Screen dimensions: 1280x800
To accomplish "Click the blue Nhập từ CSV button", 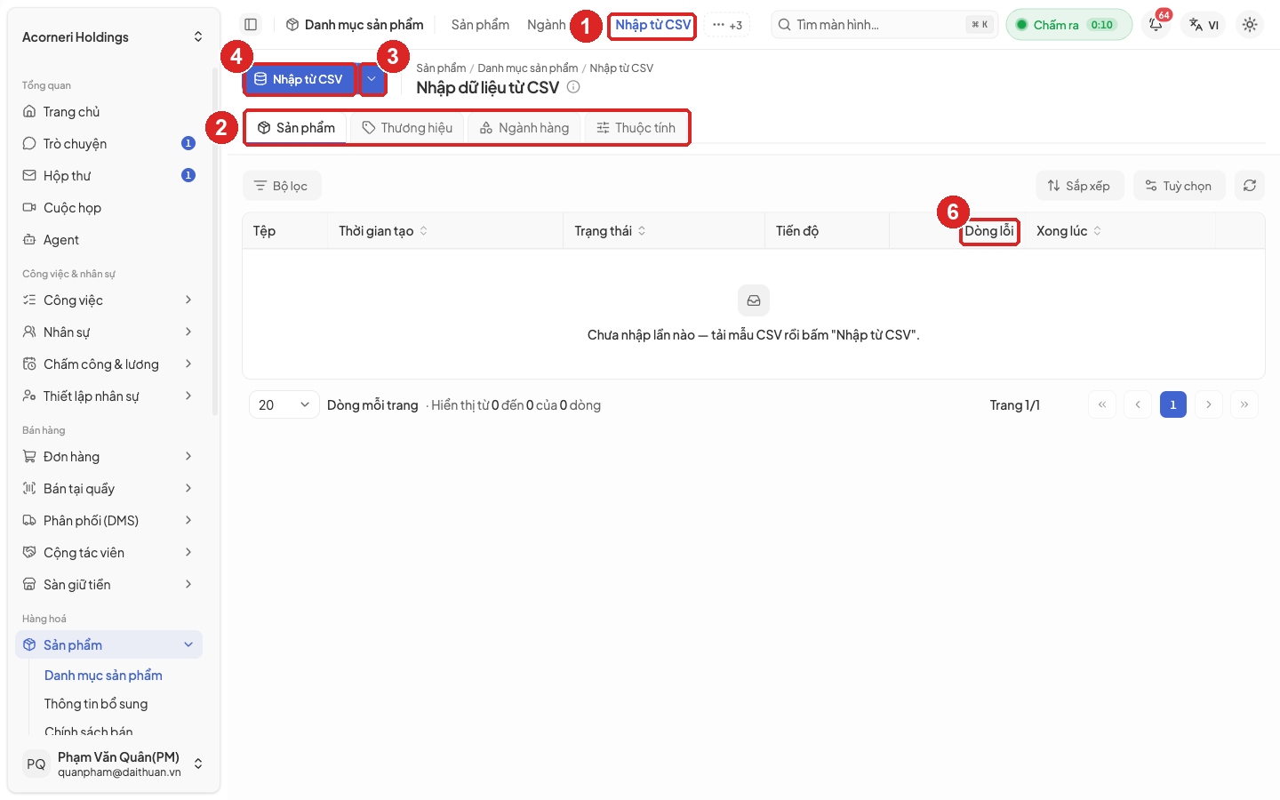I will [x=300, y=79].
